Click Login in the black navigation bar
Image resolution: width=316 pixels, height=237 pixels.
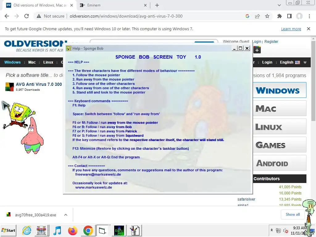click(267, 62)
